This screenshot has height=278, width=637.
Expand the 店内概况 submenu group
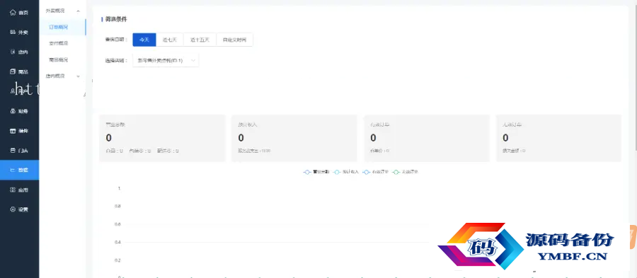click(x=62, y=76)
